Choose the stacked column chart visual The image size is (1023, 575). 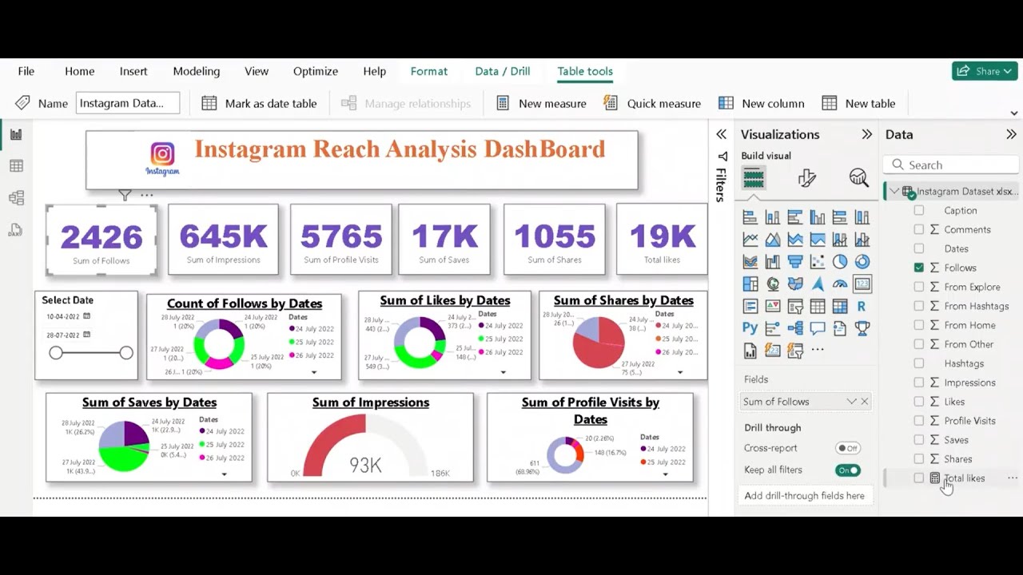coord(772,217)
